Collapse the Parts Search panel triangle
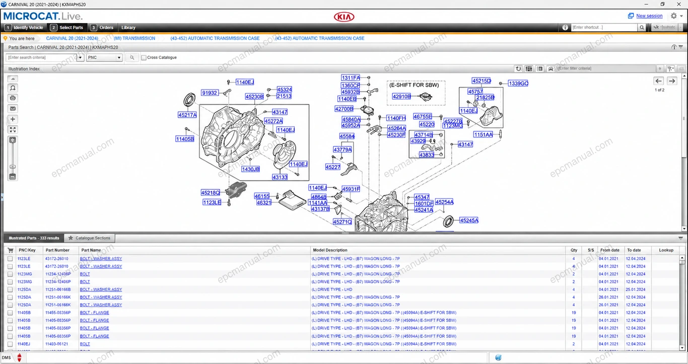Viewport: 688px width, 364px height. pos(680,47)
